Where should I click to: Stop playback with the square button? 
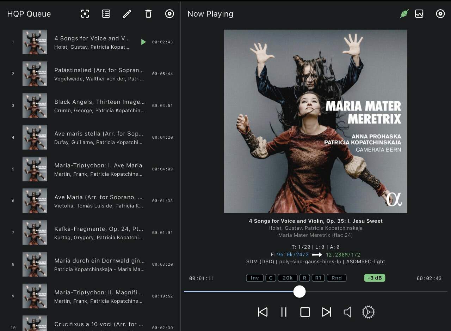click(305, 312)
